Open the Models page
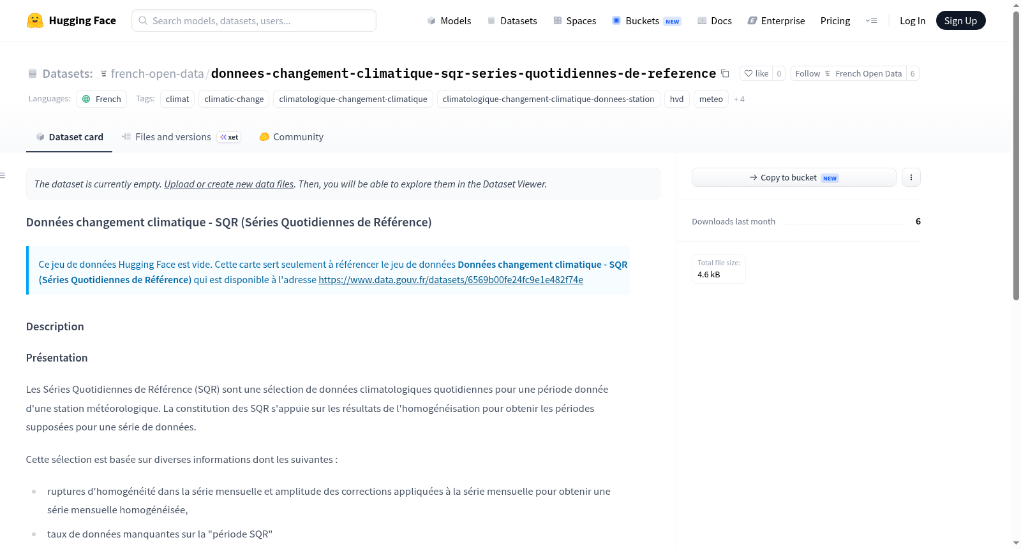 pos(449,20)
